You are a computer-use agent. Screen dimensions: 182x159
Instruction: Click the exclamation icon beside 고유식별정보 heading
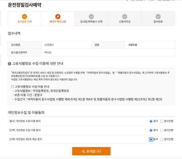point(9,64)
